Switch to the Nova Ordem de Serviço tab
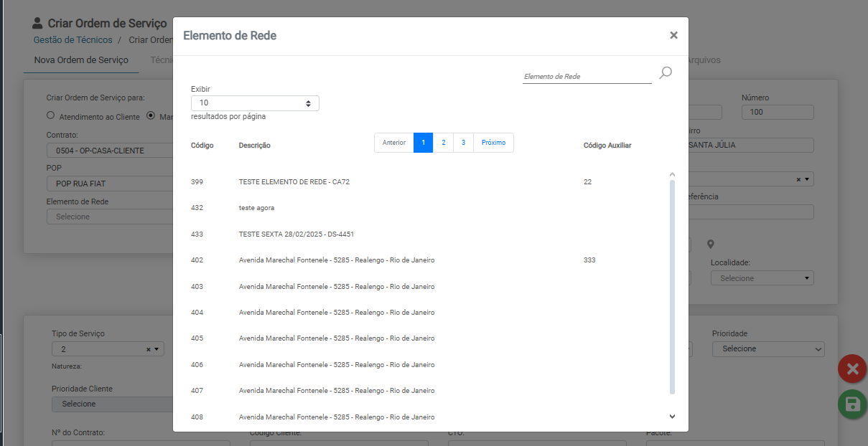The image size is (868, 446). tap(81, 60)
